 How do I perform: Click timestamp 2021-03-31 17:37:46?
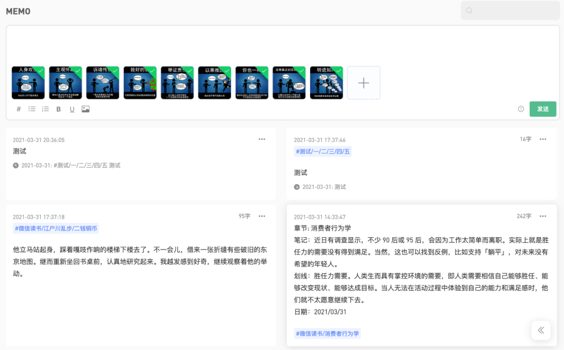320,140
